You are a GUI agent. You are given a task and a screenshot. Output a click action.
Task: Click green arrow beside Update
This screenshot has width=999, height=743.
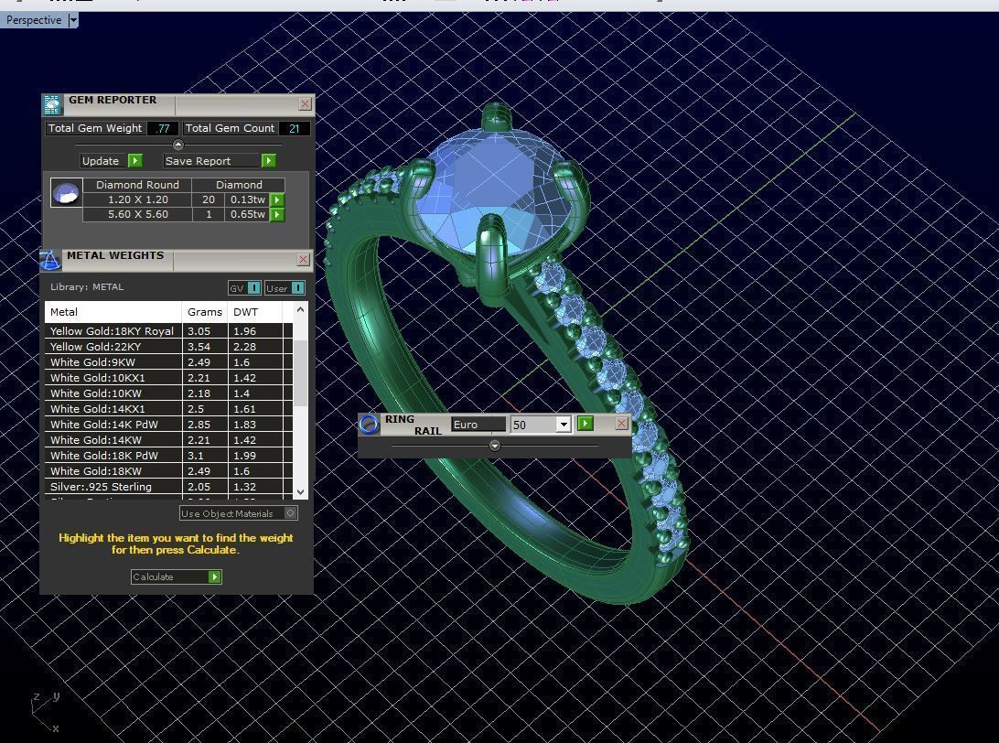click(135, 160)
